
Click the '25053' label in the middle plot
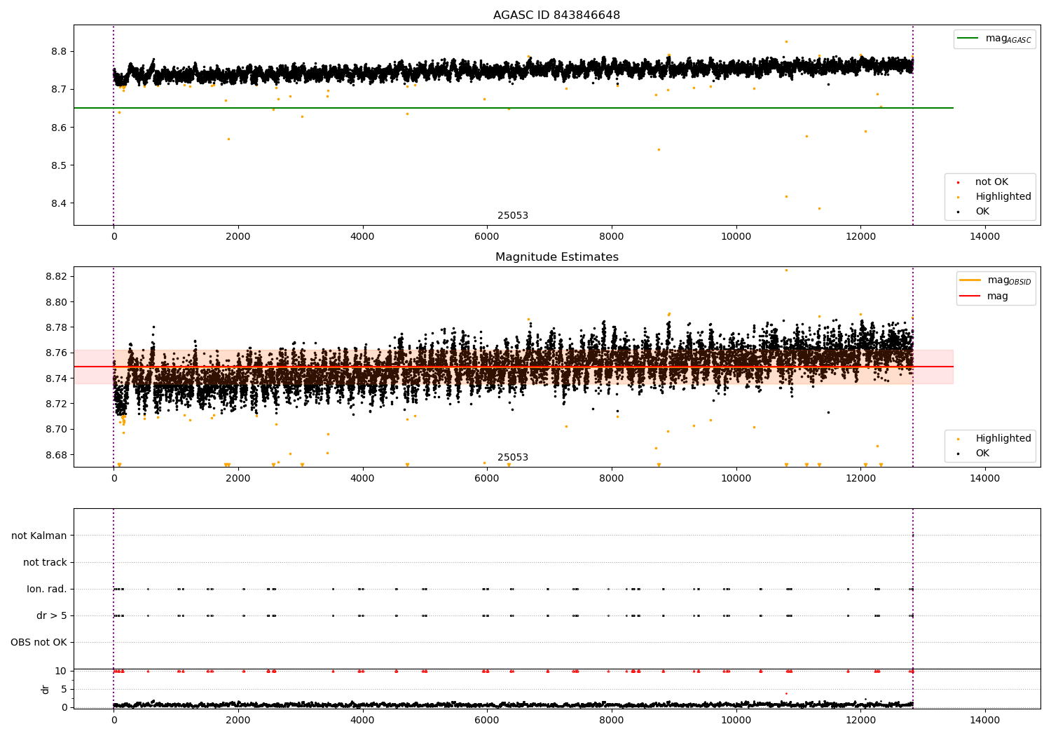pyautogui.click(x=513, y=458)
